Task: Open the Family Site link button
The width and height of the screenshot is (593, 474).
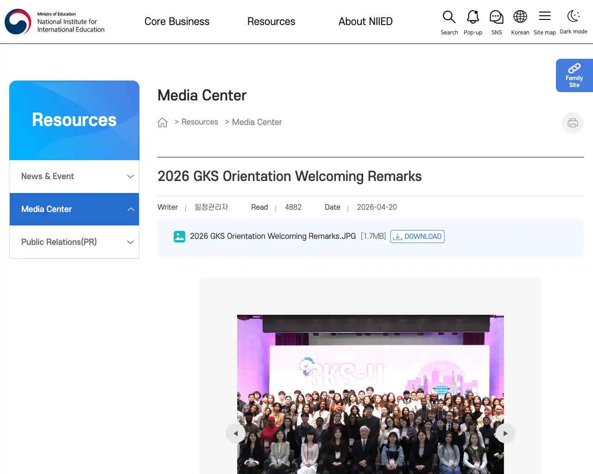Action: pos(574,75)
